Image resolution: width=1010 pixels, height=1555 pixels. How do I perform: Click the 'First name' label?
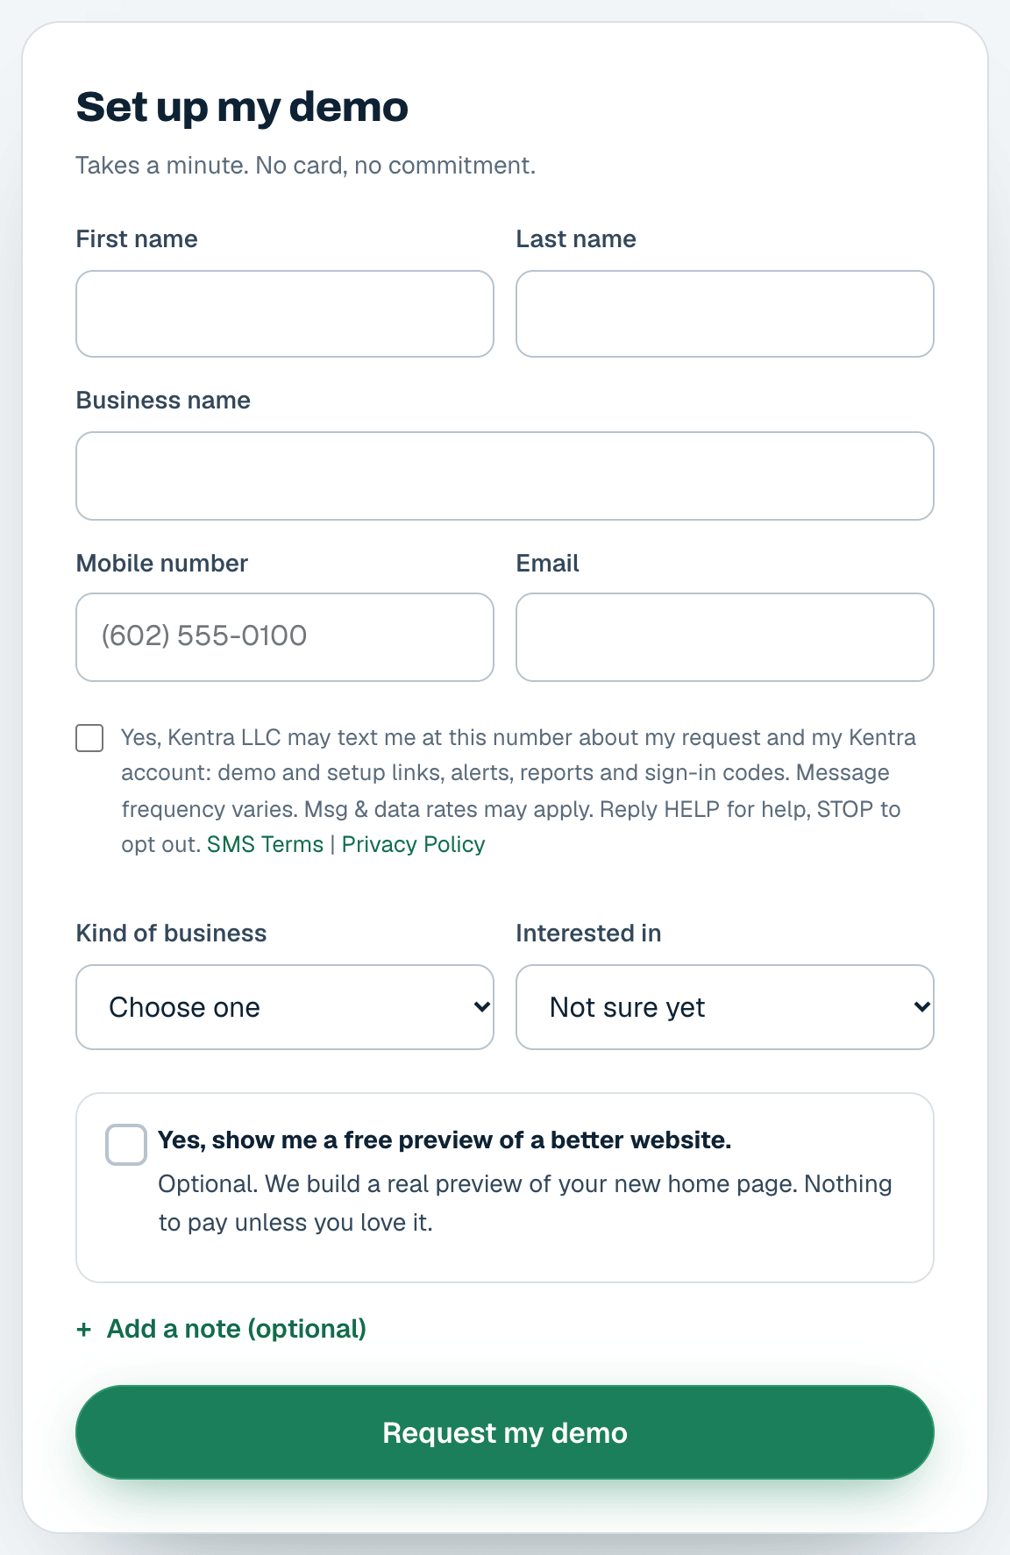137,239
